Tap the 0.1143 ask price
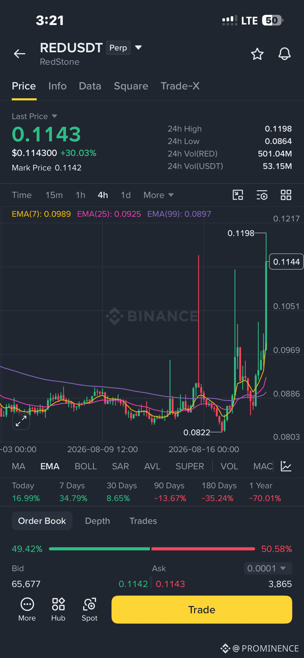This screenshot has height=658, width=304. (170, 584)
